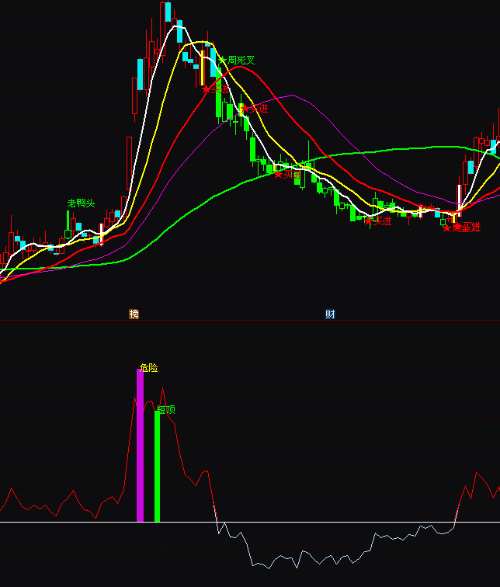The image size is (500, 587).
Task: Click the yellow 危险 warning label
Action: coord(148,367)
